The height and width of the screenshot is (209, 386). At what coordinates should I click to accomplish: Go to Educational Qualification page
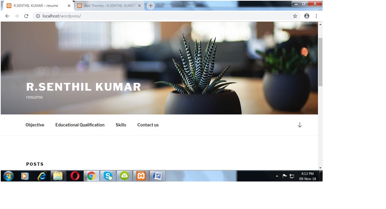pyautogui.click(x=80, y=125)
